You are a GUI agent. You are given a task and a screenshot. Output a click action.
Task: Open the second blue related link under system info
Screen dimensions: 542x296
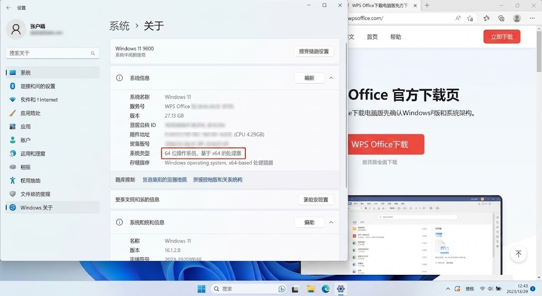(x=218, y=180)
